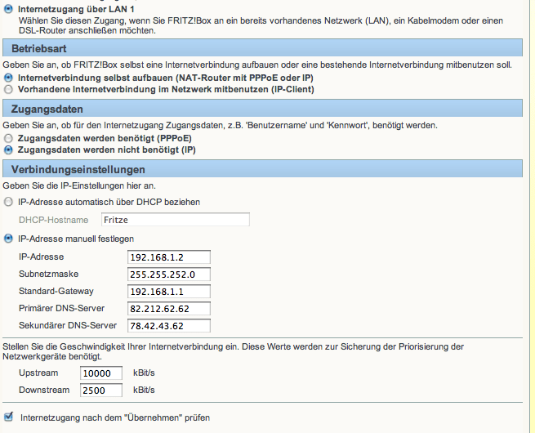Click 'Geben Sie die IP-Einstellungen hier an.' text
The image size is (535, 433).
(79, 186)
